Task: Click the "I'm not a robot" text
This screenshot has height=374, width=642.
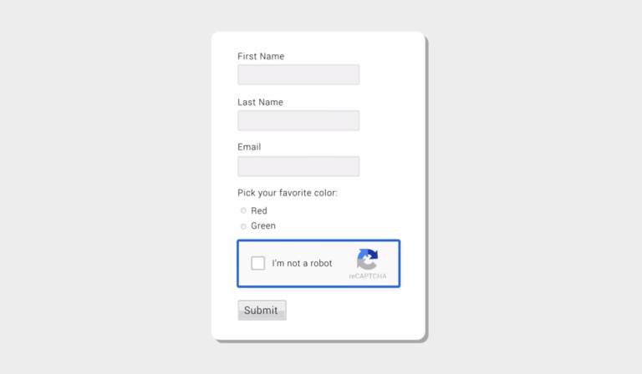Action: (302, 264)
